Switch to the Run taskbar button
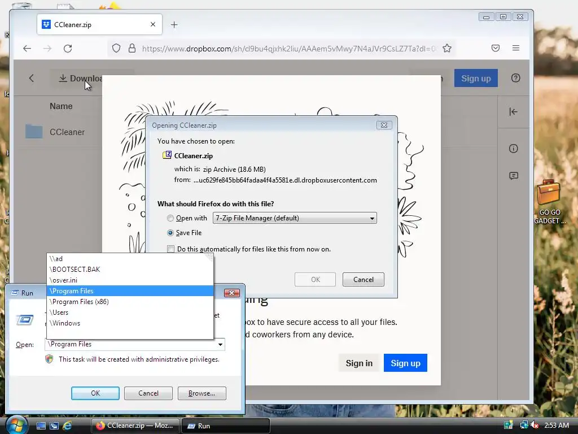The image size is (578, 434). coord(225,426)
